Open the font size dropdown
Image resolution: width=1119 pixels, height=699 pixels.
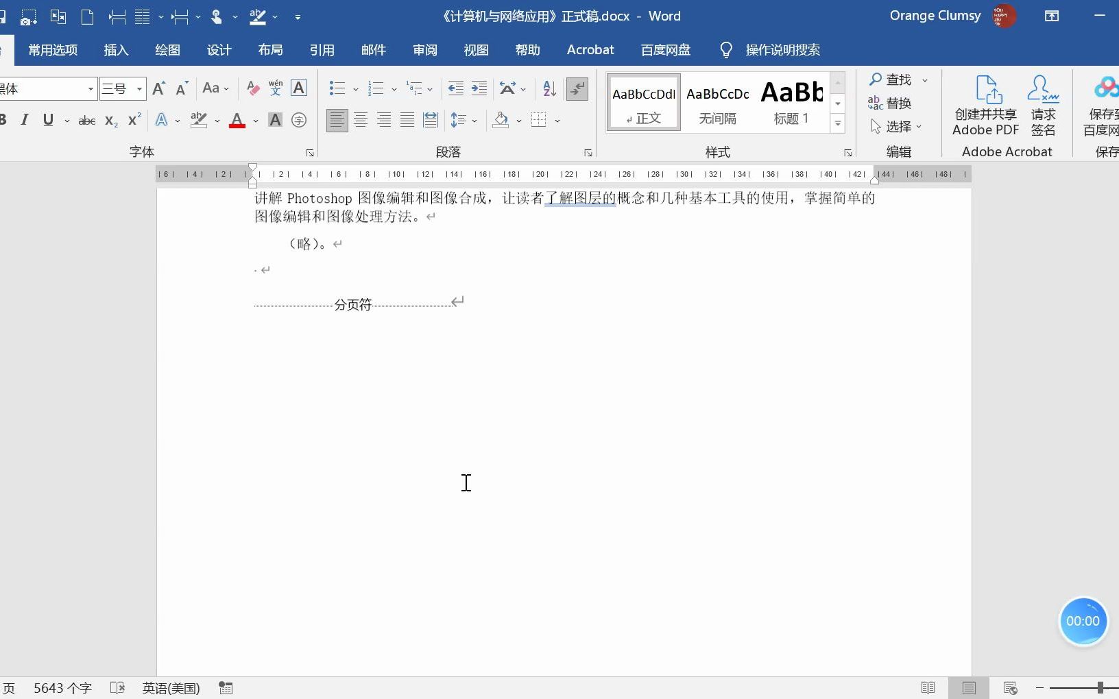click(x=138, y=88)
